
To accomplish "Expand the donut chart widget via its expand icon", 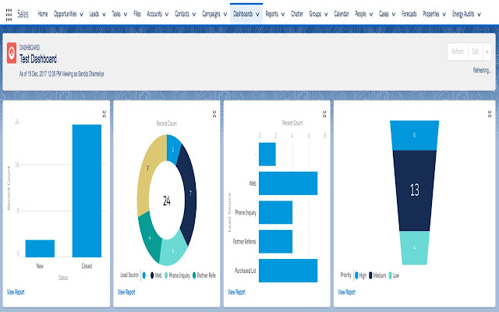I will (214, 115).
